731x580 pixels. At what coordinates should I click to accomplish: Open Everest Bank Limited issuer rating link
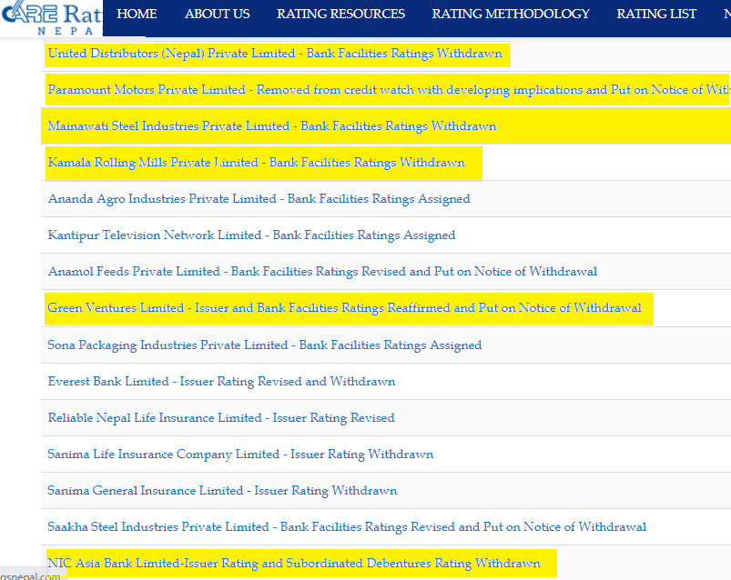pyautogui.click(x=221, y=381)
